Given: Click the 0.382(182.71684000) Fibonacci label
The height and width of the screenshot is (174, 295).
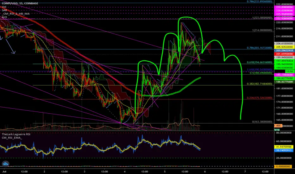Looking at the screenshot, I should tap(260, 84).
